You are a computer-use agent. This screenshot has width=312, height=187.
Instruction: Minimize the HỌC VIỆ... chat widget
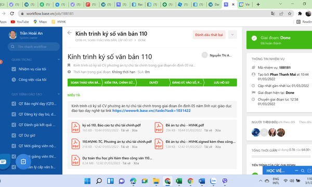(x=296, y=170)
